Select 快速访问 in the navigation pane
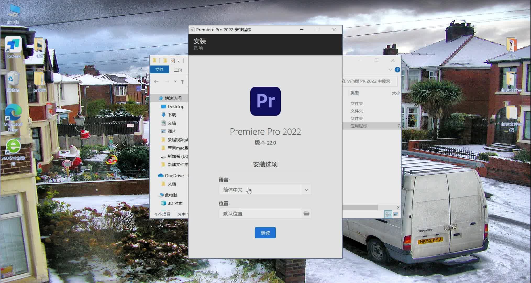The height and width of the screenshot is (283, 531). 170,98
